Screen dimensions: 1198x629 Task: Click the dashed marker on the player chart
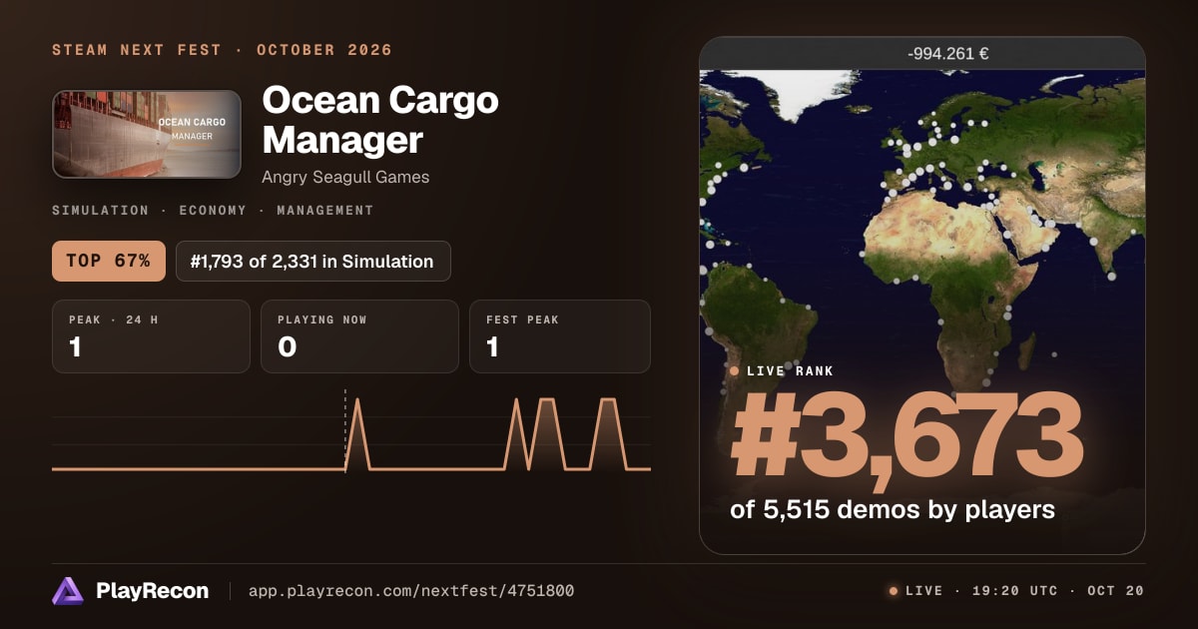pyautogui.click(x=345, y=429)
